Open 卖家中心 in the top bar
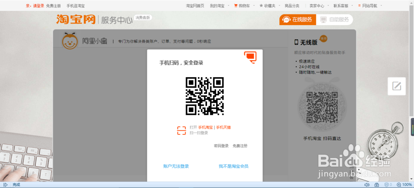Viewport: 414px width, 188px height. [x=317, y=6]
